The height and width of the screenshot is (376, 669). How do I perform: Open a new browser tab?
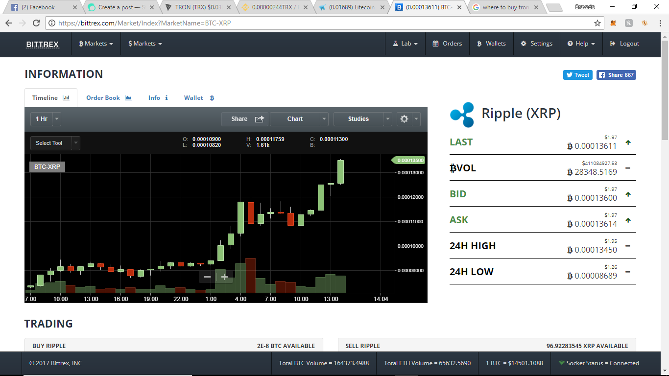point(553,7)
